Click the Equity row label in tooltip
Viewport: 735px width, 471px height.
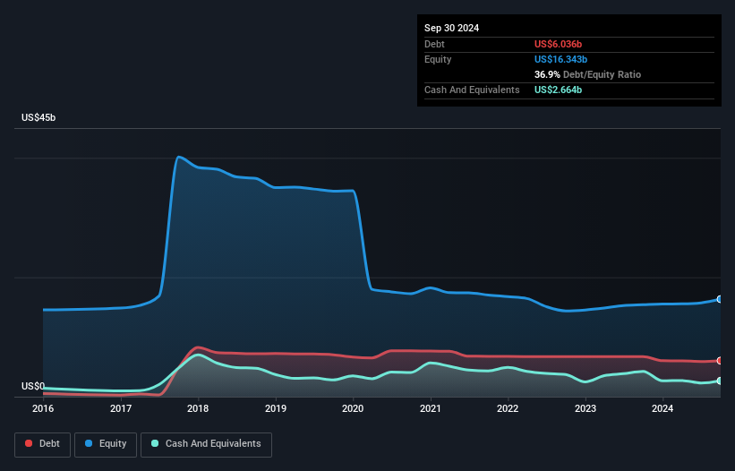438,59
